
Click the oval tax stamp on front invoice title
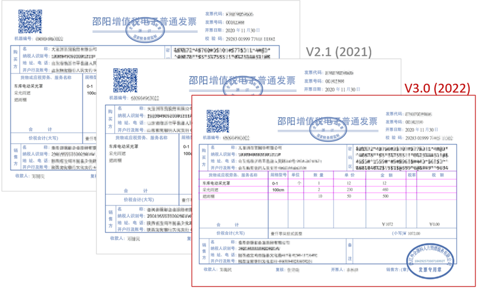328,130
